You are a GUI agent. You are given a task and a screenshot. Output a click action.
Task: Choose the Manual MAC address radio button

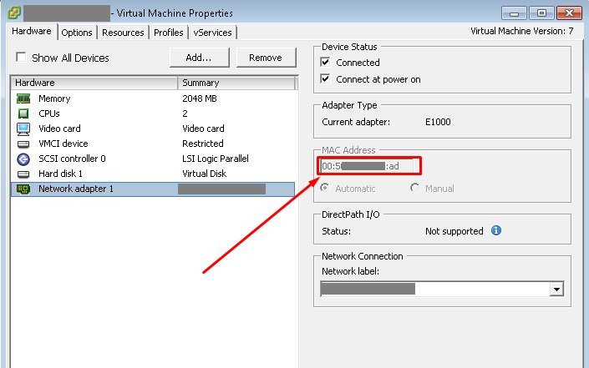click(415, 189)
